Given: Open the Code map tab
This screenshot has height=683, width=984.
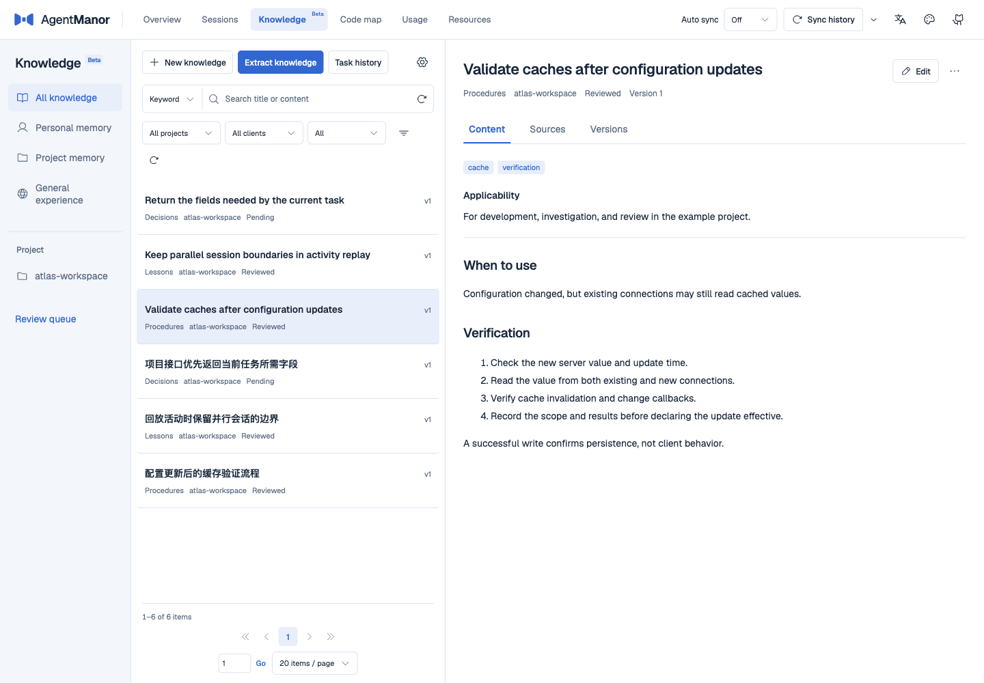Looking at the screenshot, I should pos(361,20).
